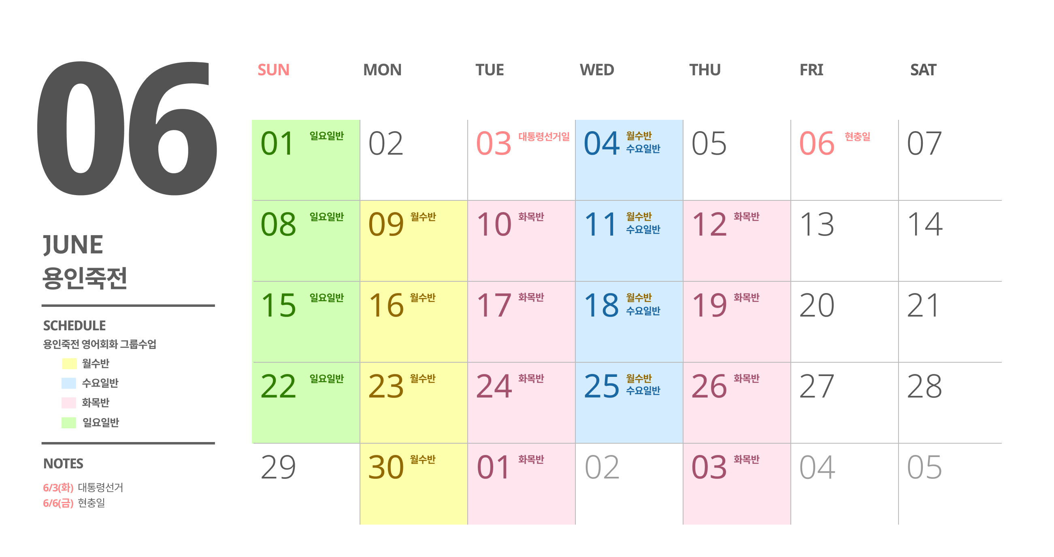Select June 09 월수반 date cell
The width and height of the screenshot is (1054, 557).
(x=414, y=241)
